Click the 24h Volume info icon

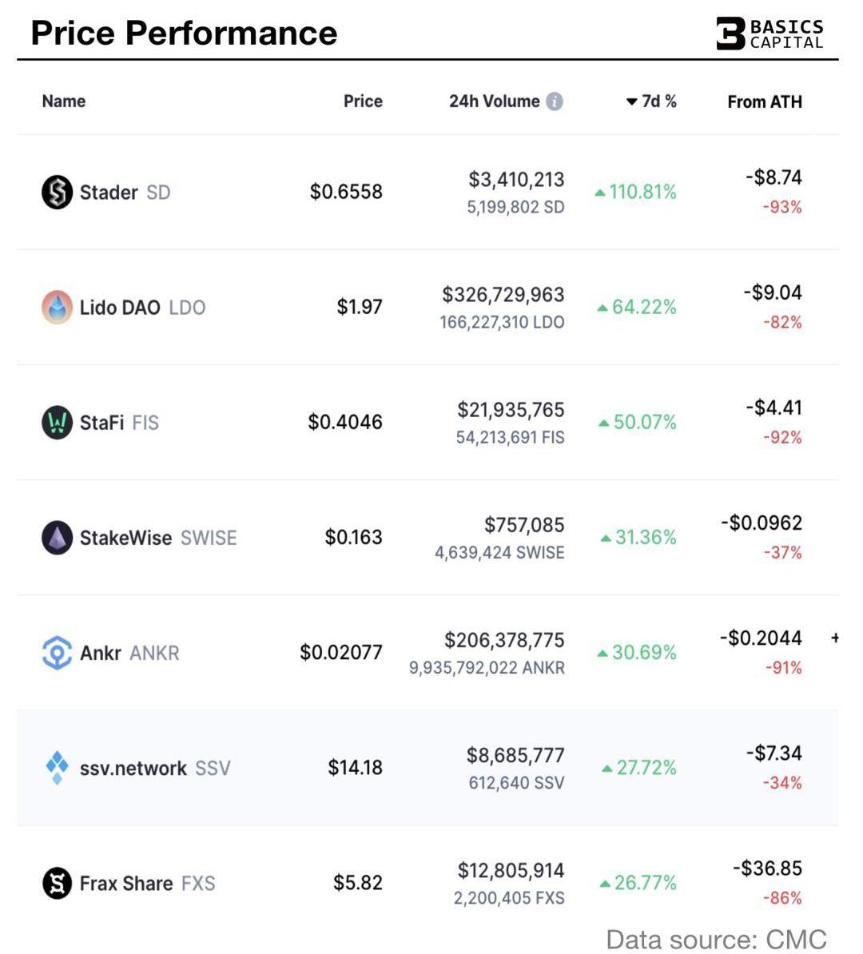pyautogui.click(x=555, y=101)
